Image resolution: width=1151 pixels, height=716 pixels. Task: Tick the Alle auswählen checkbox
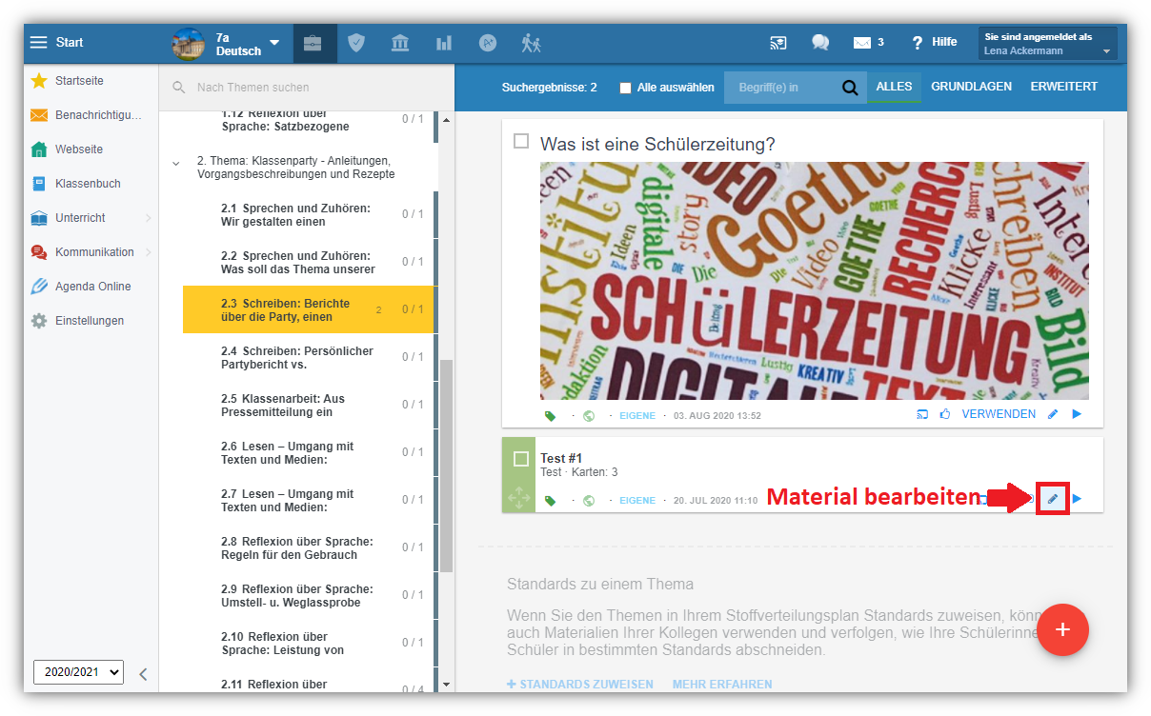coord(625,88)
